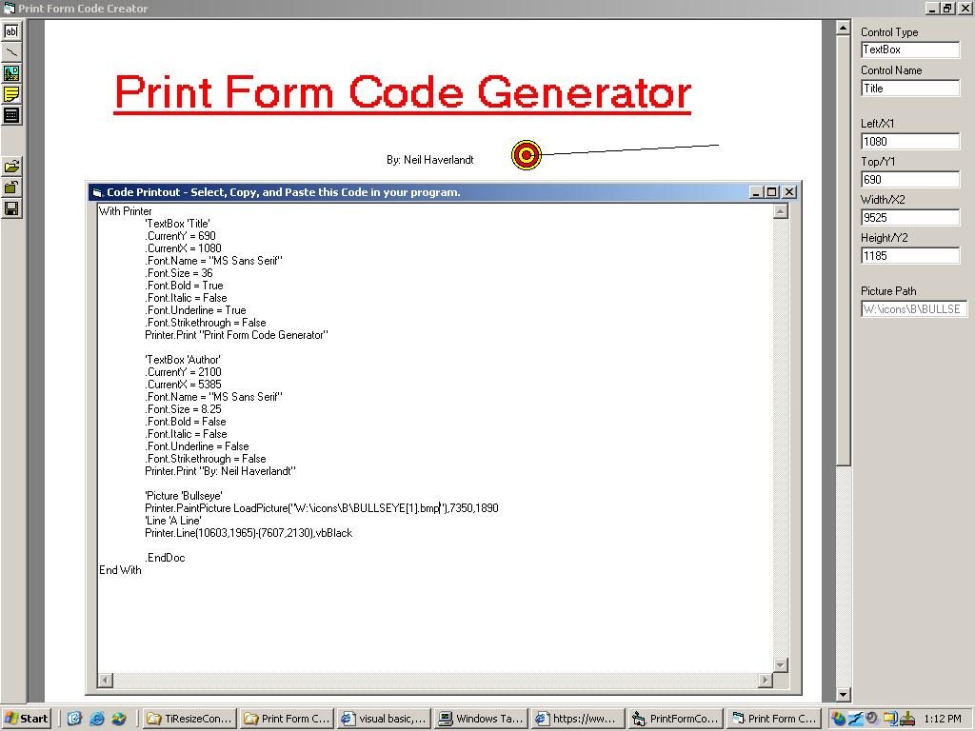975x731 pixels.
Task: Select the Picture tool icon
Action: coord(11,73)
